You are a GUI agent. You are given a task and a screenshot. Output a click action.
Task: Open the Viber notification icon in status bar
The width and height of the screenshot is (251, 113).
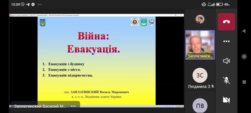click(23, 4)
